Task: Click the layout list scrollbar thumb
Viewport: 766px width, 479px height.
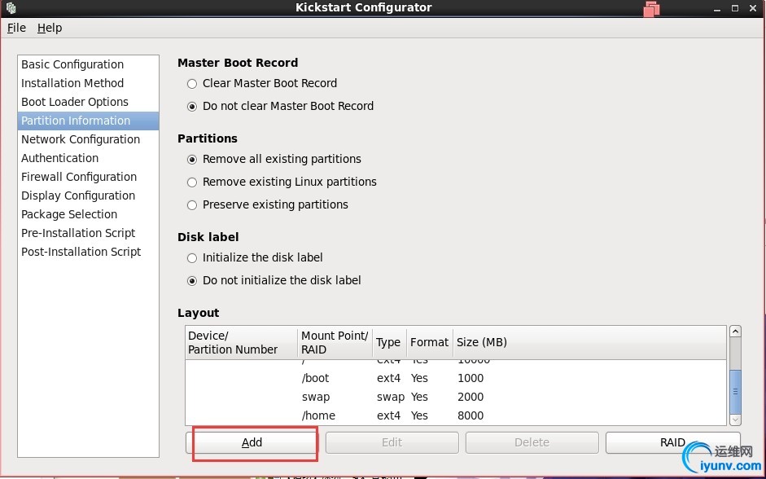Action: [x=735, y=392]
